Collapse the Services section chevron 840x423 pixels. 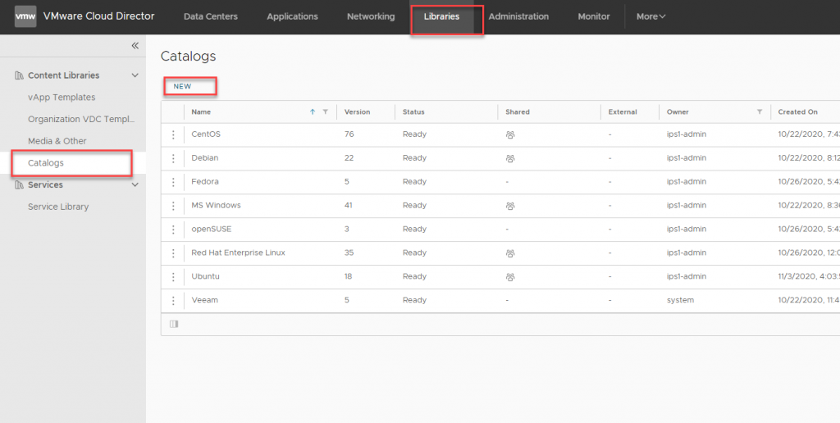pos(135,184)
